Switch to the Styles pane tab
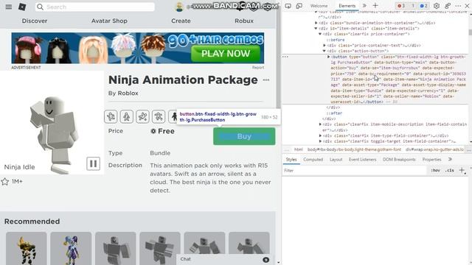472x265 pixels. (x=291, y=160)
